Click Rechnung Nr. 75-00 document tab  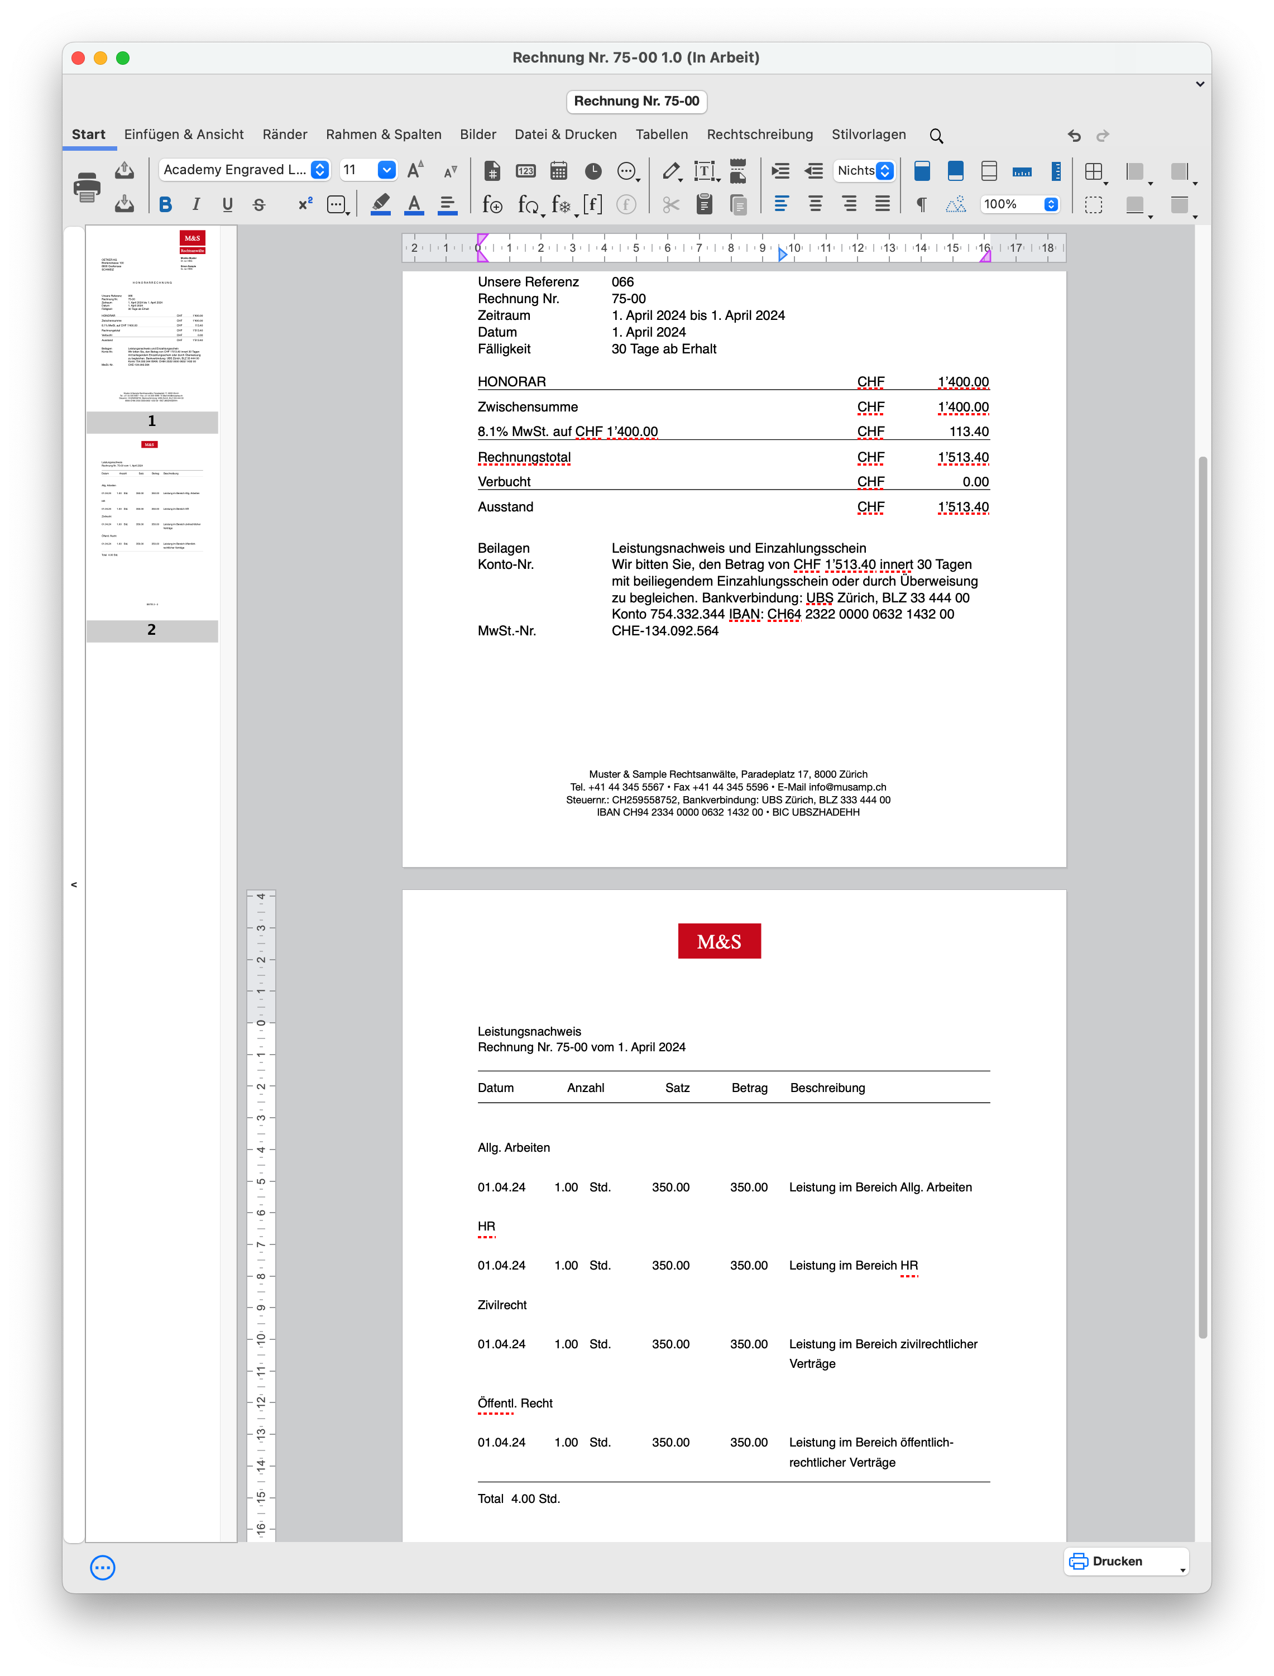coord(636,101)
